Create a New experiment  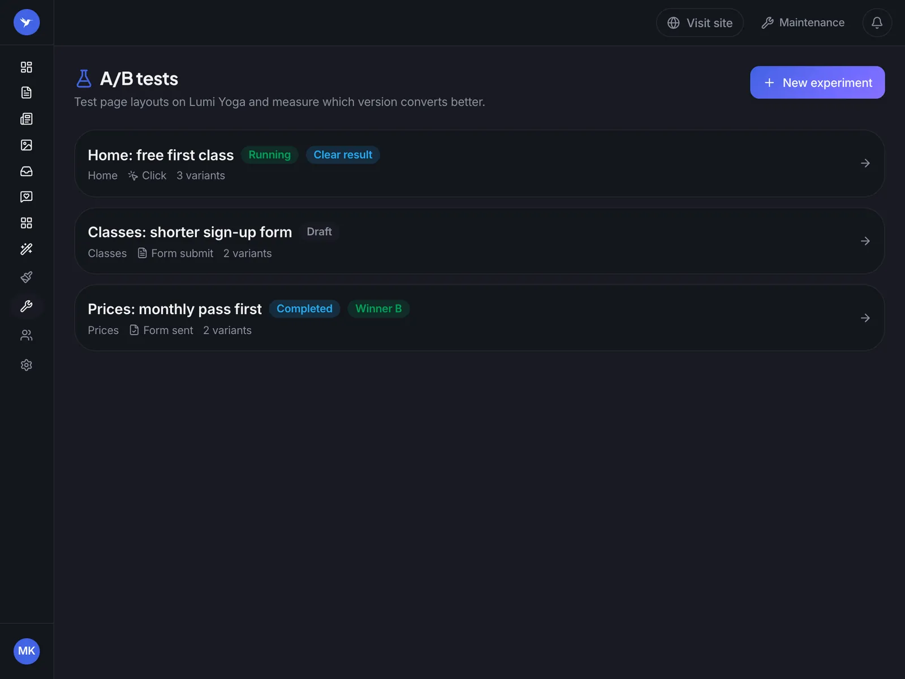pyautogui.click(x=817, y=83)
